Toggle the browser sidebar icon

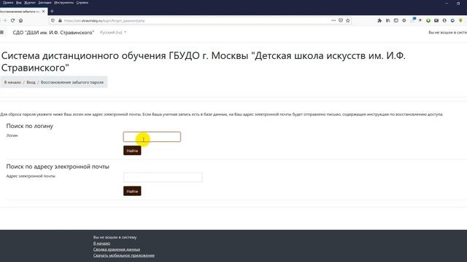395,20
